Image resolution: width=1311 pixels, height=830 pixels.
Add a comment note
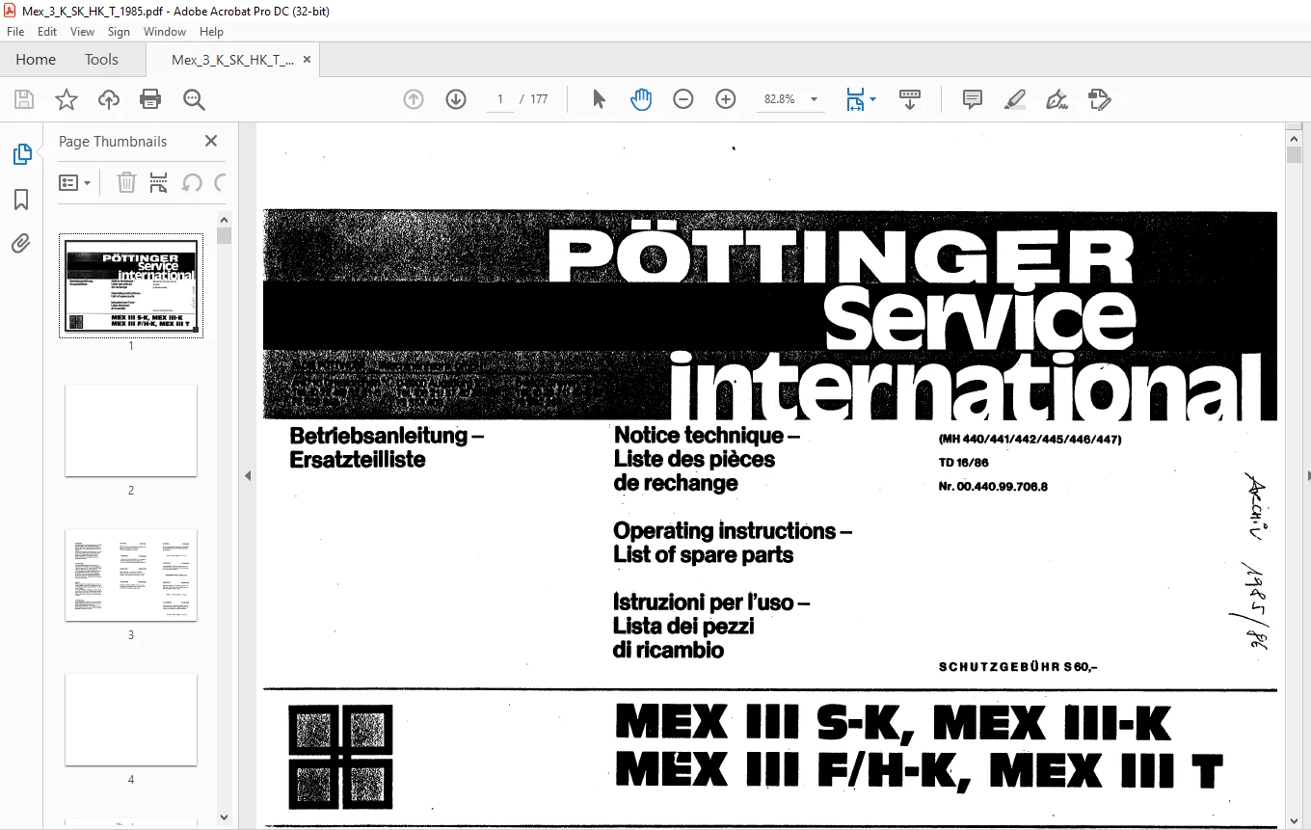coord(973,99)
